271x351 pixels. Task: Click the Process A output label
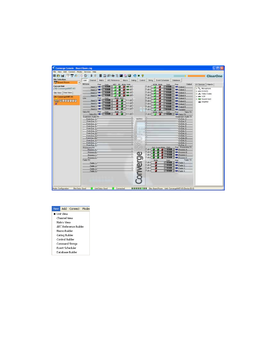[183, 149]
